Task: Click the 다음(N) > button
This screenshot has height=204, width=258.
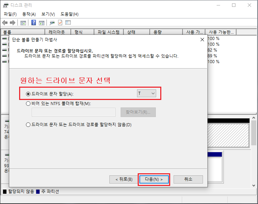Action: [x=154, y=179]
